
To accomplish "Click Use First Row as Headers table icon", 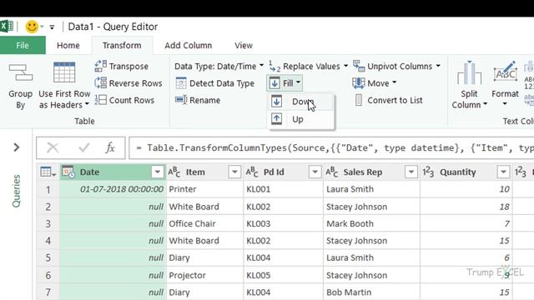I will tap(64, 72).
